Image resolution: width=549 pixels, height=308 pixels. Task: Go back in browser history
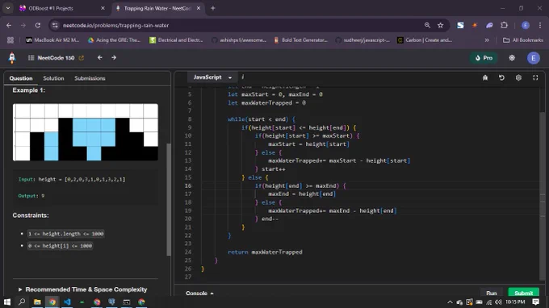click(9, 25)
